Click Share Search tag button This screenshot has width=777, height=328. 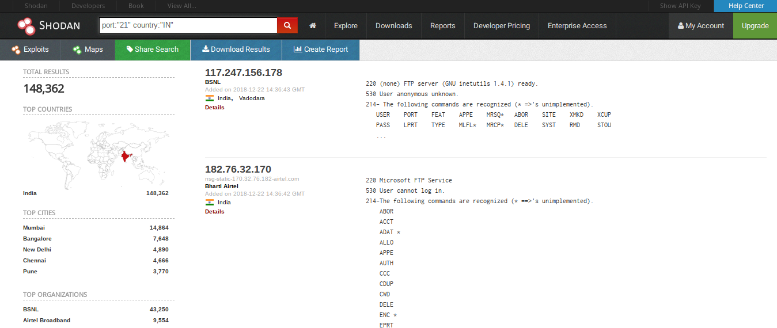(x=153, y=49)
